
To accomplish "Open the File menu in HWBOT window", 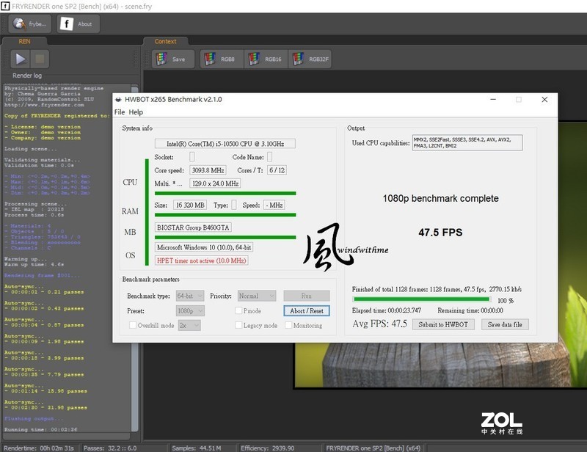I will coord(120,112).
